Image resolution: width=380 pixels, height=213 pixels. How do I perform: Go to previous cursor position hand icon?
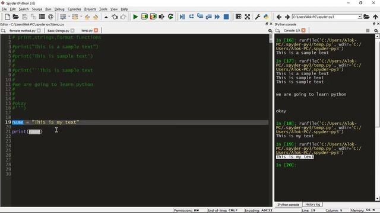tap(115, 17)
